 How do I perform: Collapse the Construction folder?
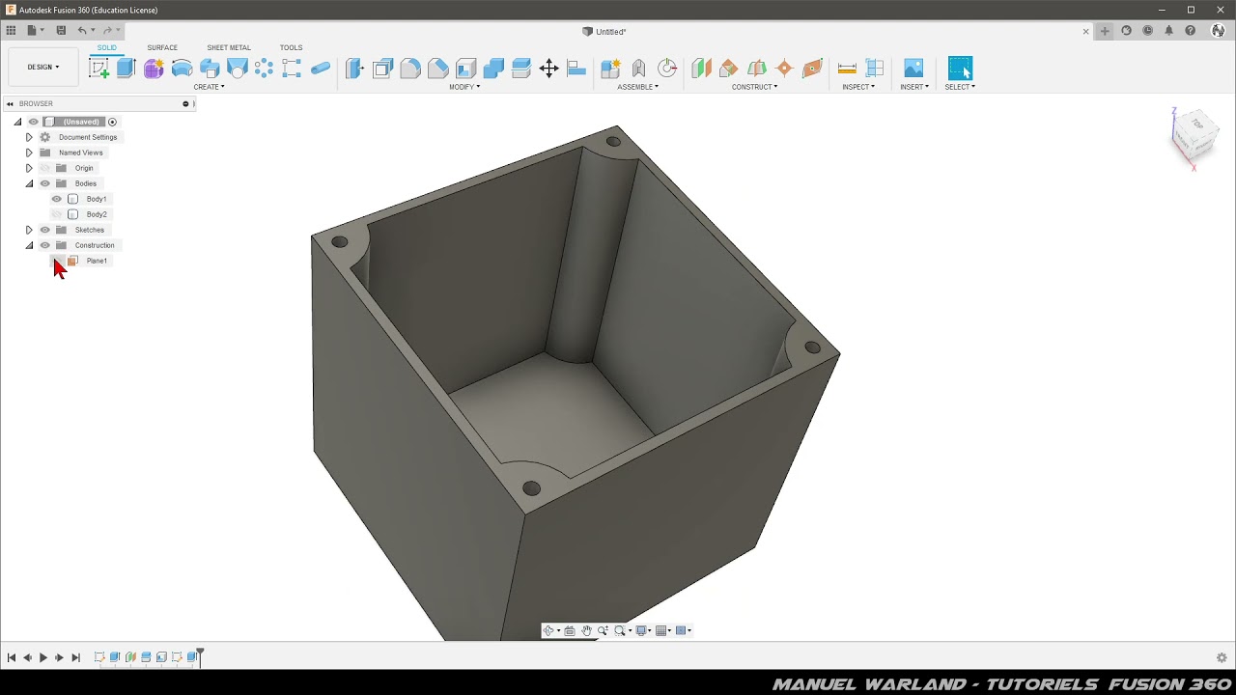coord(29,245)
